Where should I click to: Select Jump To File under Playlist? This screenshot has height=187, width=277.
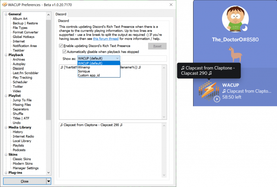pyautogui.click(x=22, y=100)
